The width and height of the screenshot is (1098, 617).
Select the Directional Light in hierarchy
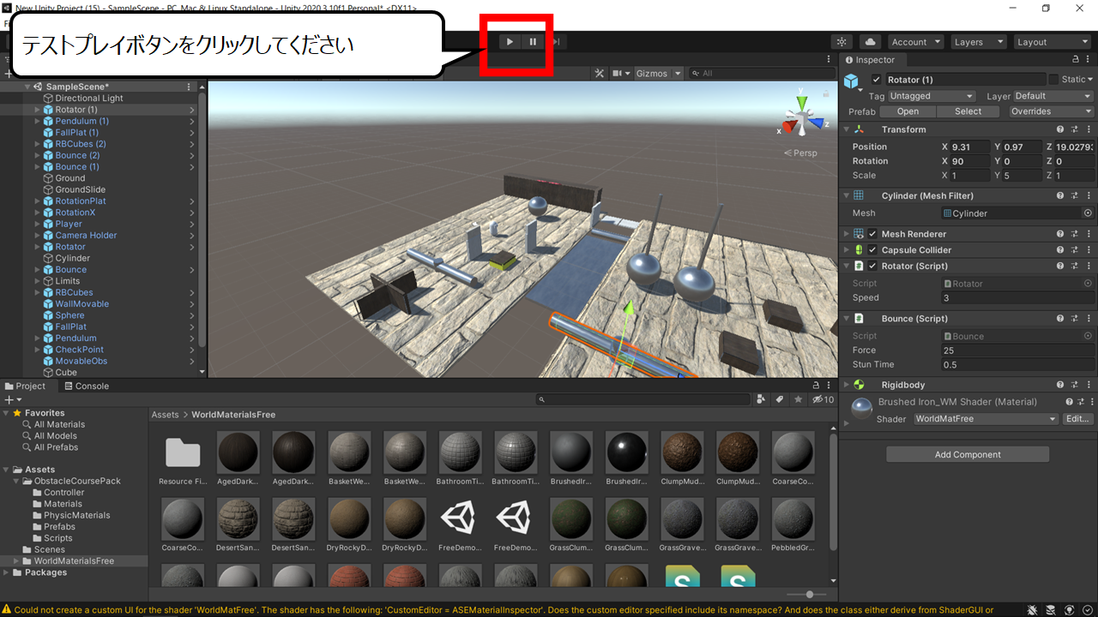pyautogui.click(x=89, y=99)
